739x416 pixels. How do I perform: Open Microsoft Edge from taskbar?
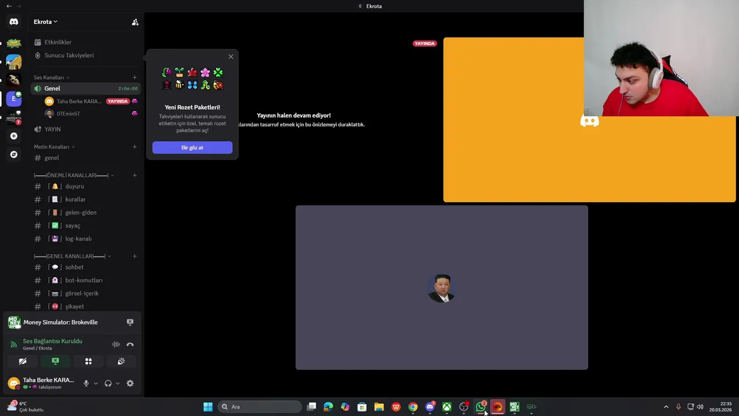[329, 407]
